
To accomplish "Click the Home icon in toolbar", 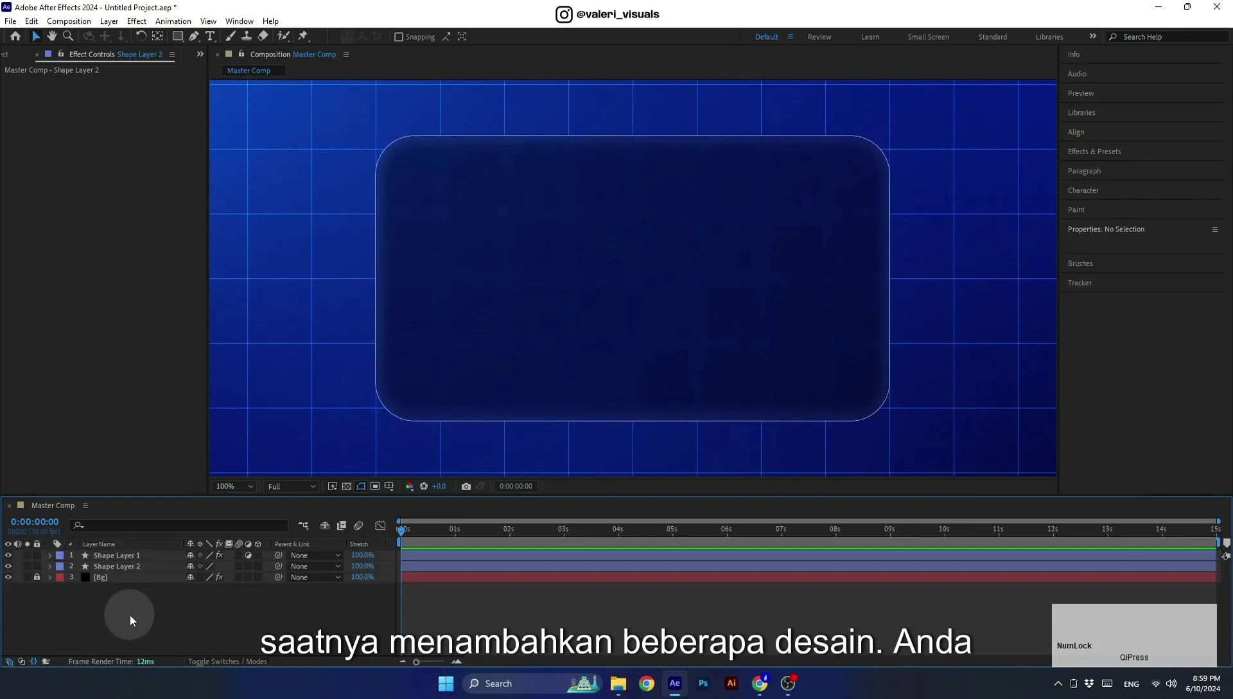I will 15,37.
